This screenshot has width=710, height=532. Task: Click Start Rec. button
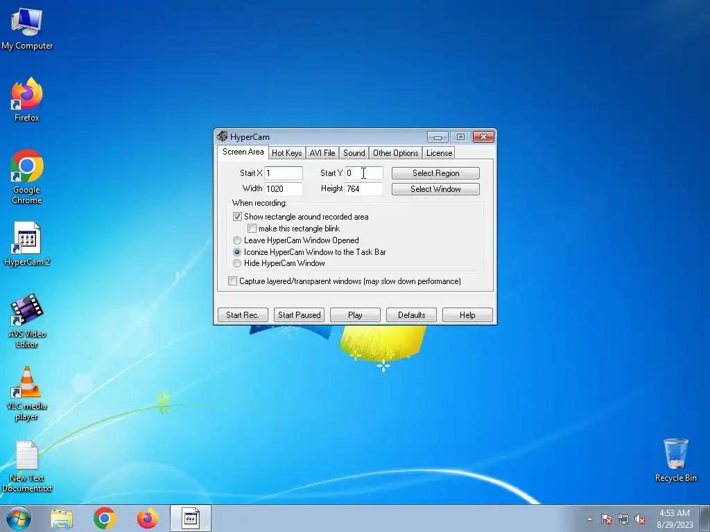click(x=243, y=315)
